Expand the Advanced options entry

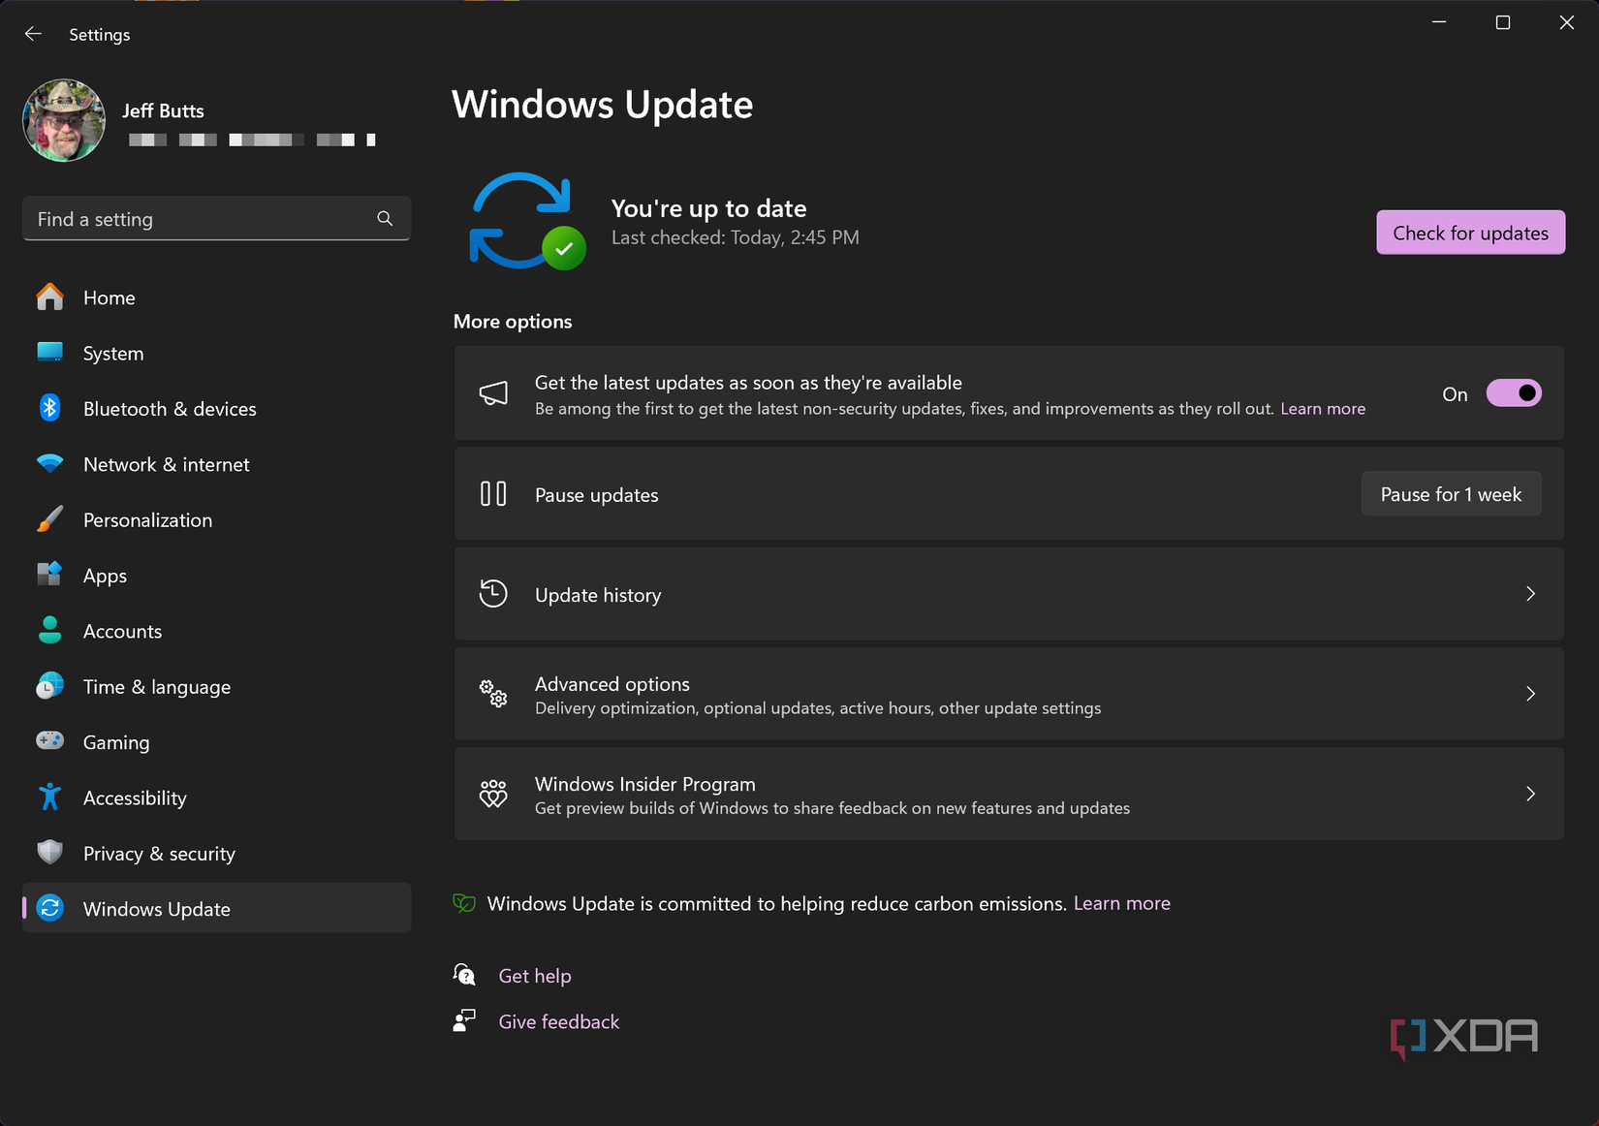(x=1008, y=694)
